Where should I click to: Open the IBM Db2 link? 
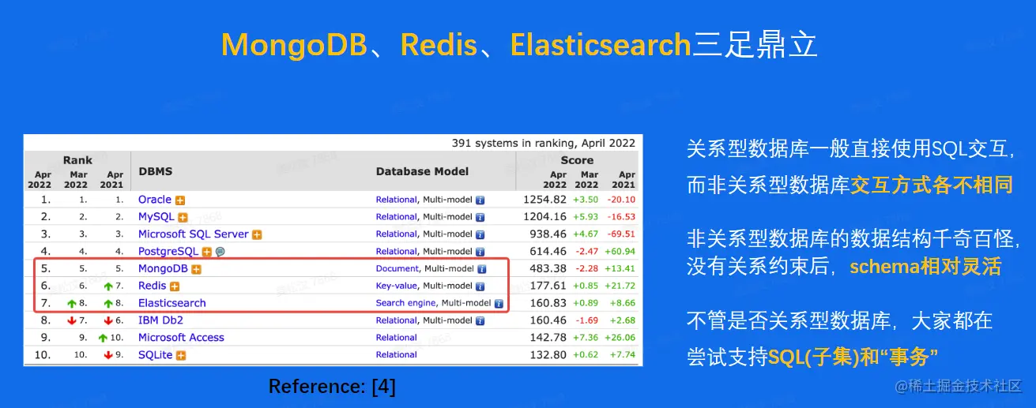tap(160, 321)
